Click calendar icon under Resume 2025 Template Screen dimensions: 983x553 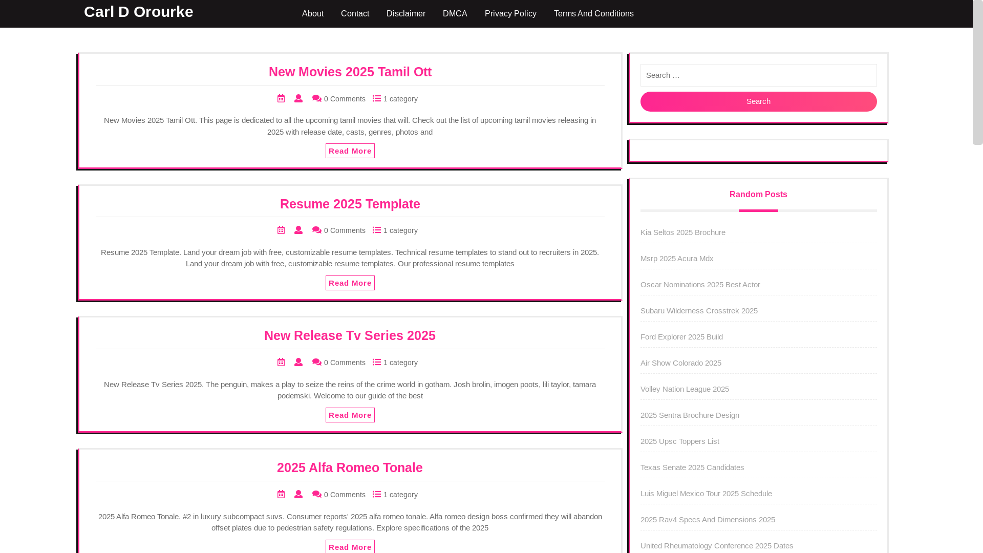(281, 230)
